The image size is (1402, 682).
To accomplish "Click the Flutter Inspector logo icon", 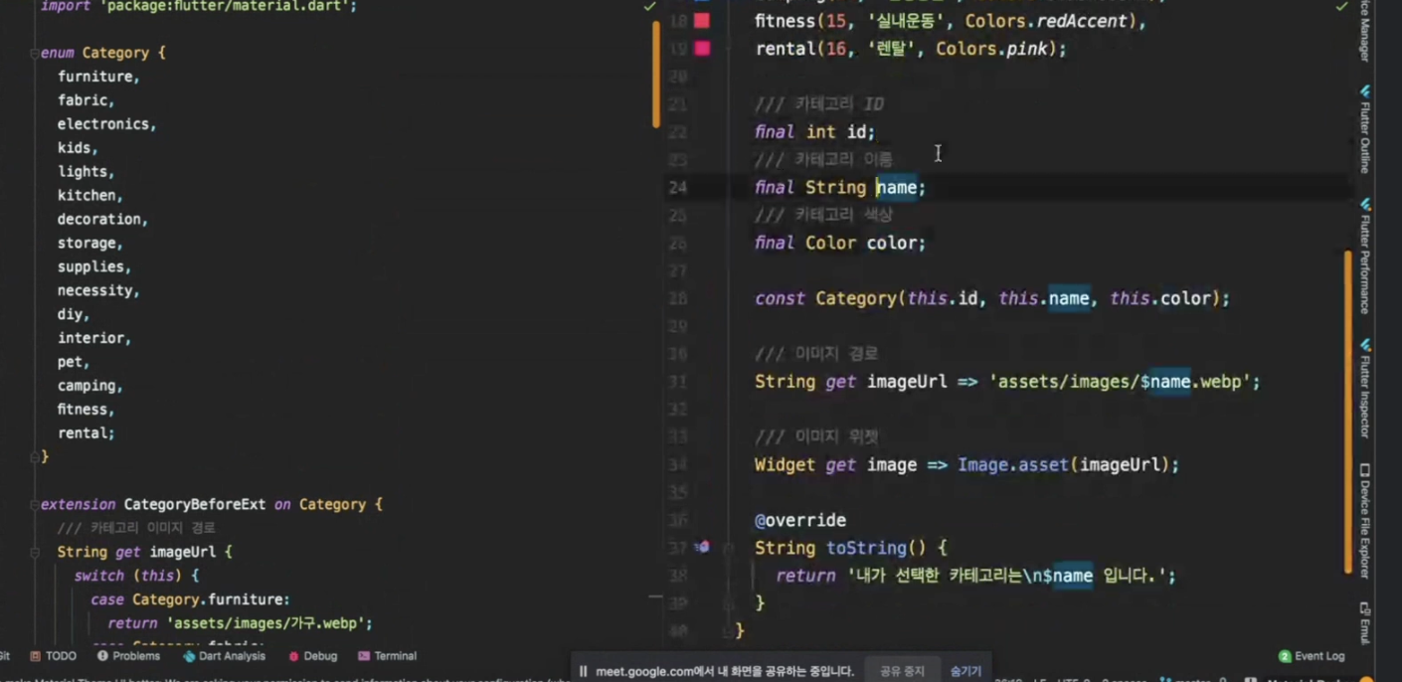I will pos(1365,344).
